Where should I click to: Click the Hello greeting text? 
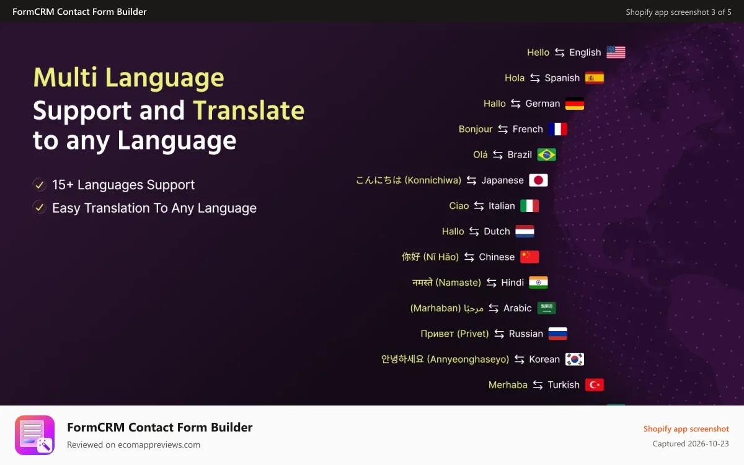538,53
